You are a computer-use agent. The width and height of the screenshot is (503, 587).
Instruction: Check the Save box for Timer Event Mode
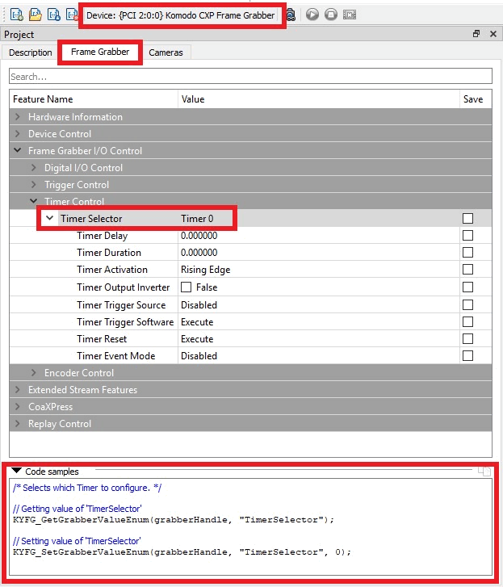click(x=467, y=355)
